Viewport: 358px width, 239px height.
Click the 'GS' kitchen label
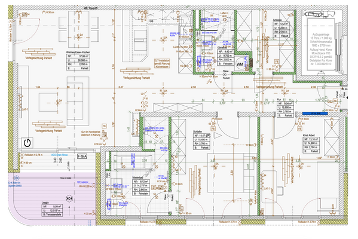[x=151, y=21]
